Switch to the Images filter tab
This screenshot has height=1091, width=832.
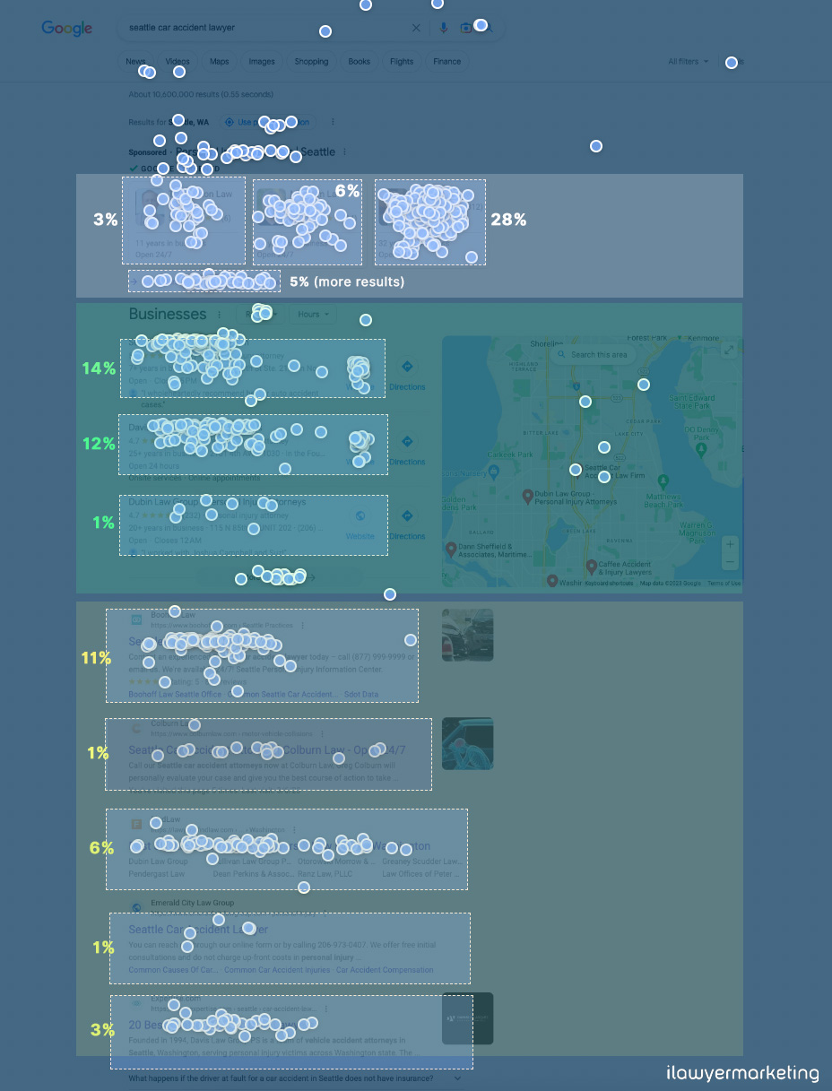[x=262, y=62]
